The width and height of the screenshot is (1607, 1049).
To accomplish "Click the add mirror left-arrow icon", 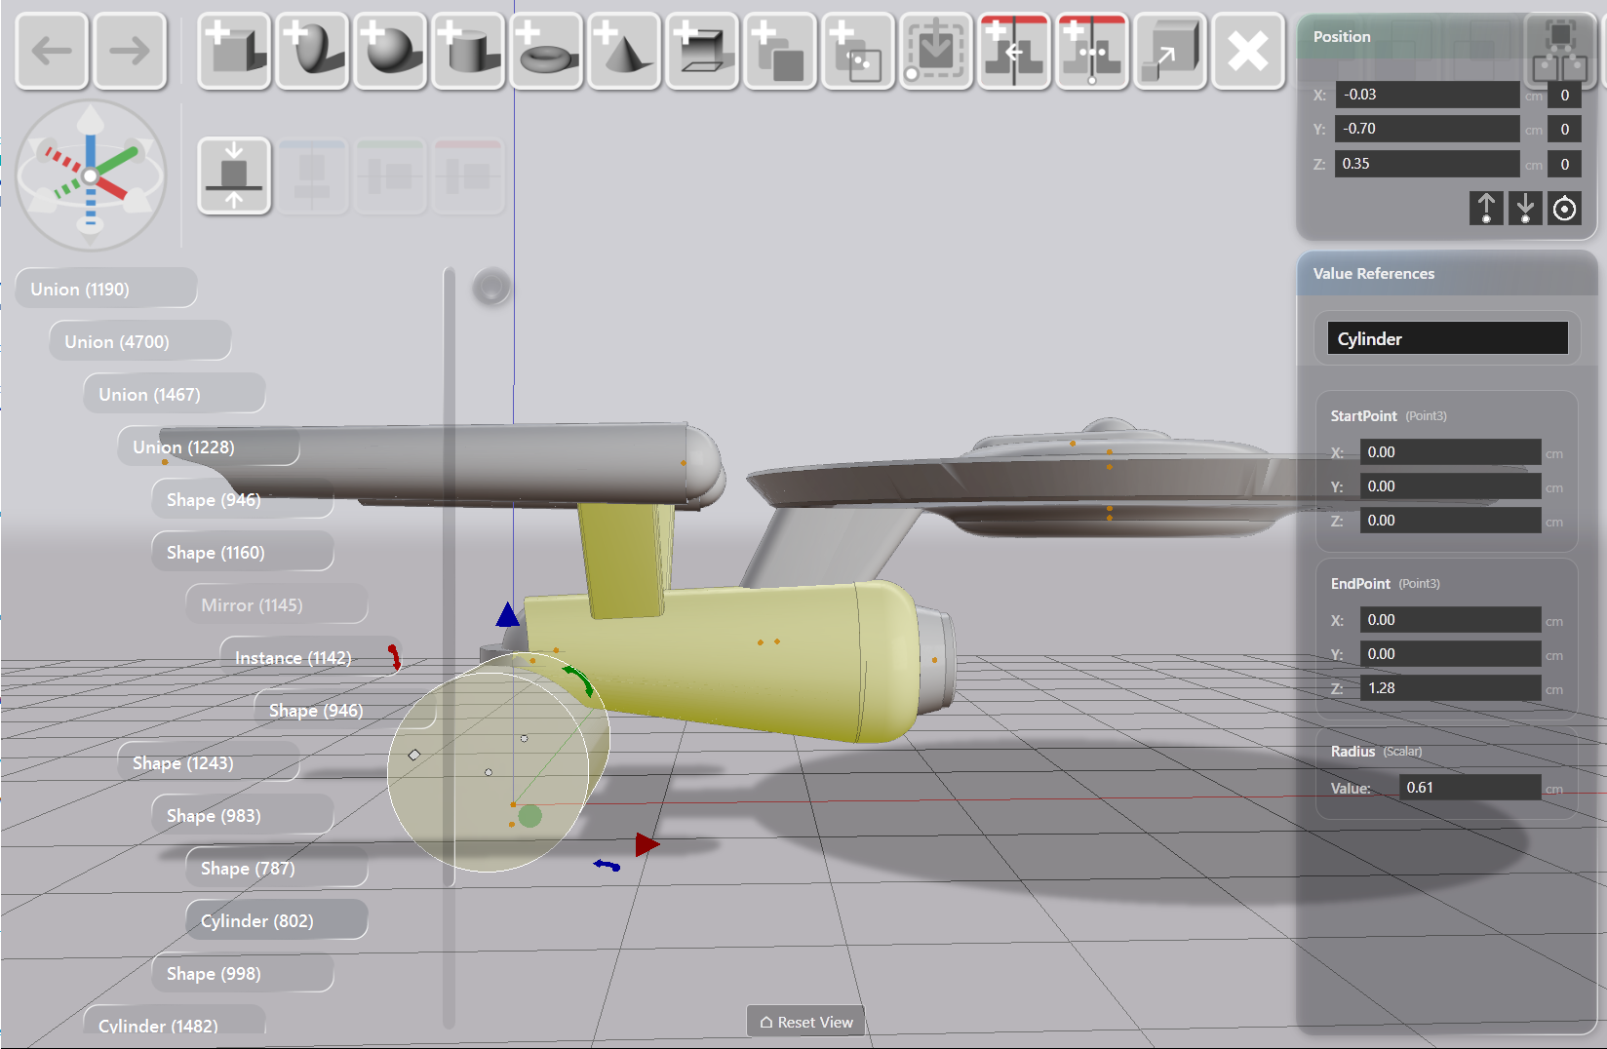I will pyautogui.click(x=1014, y=51).
